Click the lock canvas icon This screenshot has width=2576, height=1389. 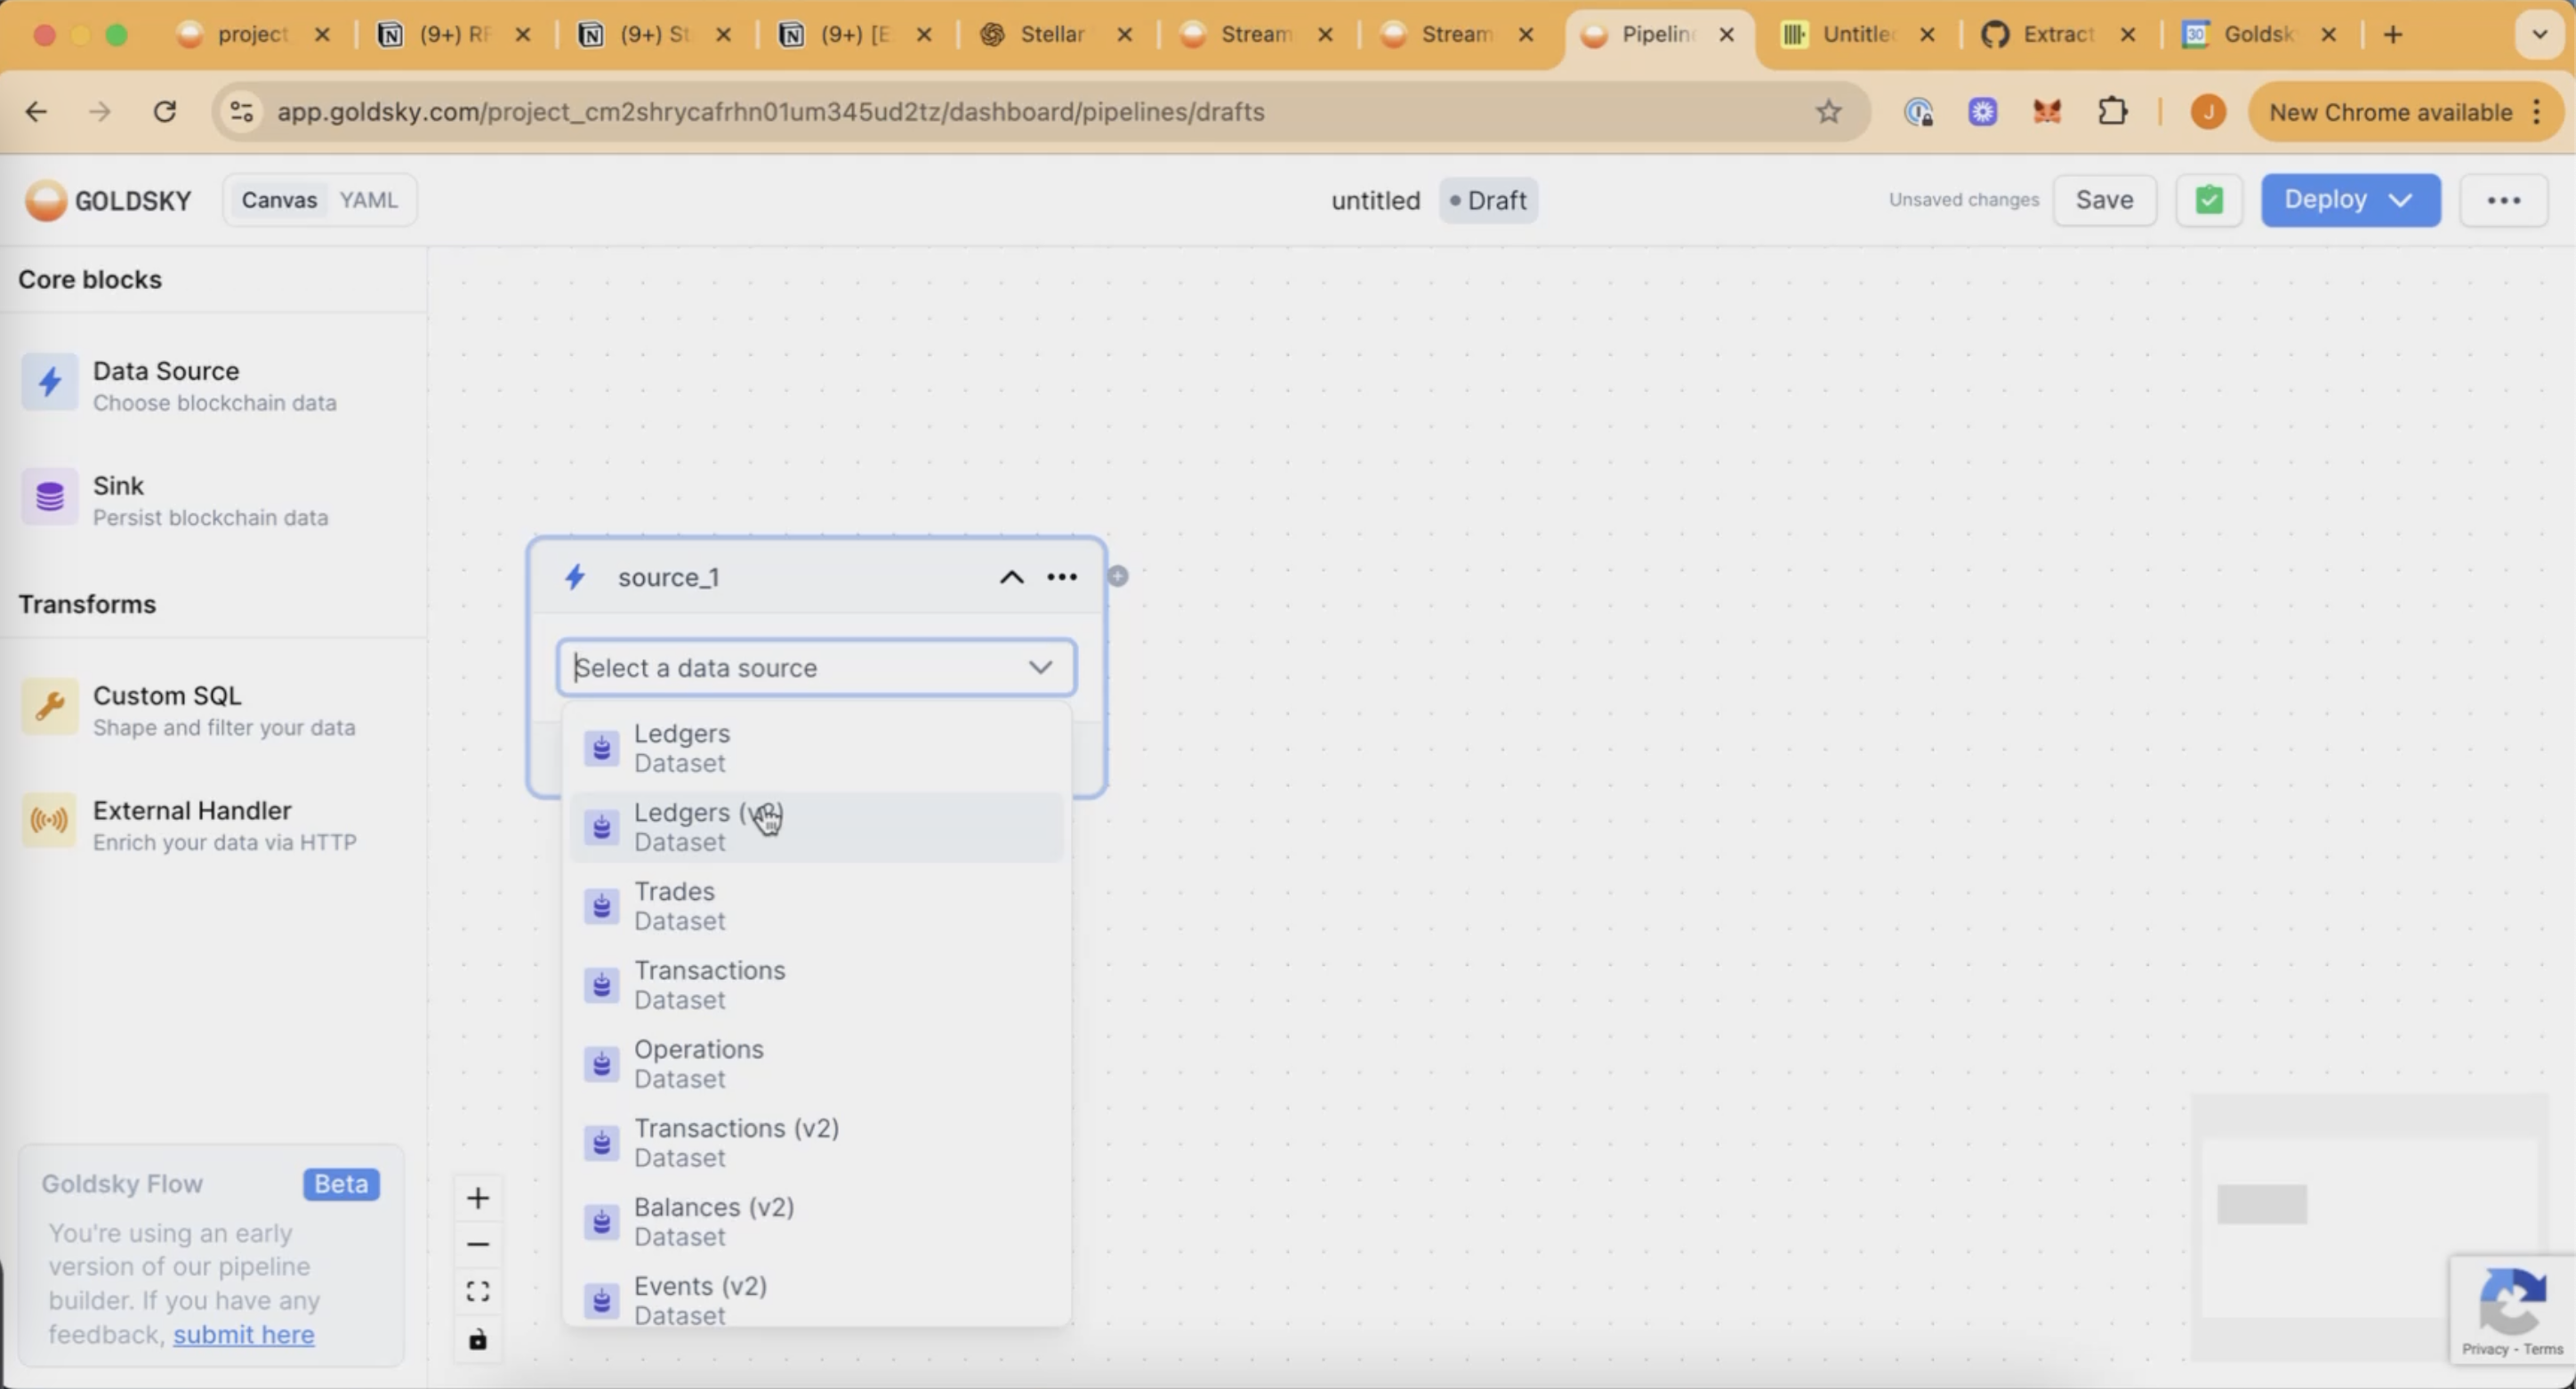pyautogui.click(x=478, y=1339)
